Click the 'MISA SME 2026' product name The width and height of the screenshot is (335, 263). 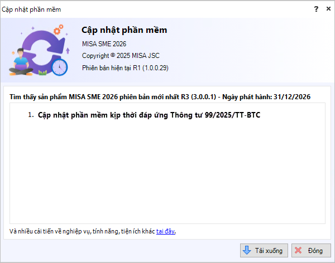tap(104, 44)
